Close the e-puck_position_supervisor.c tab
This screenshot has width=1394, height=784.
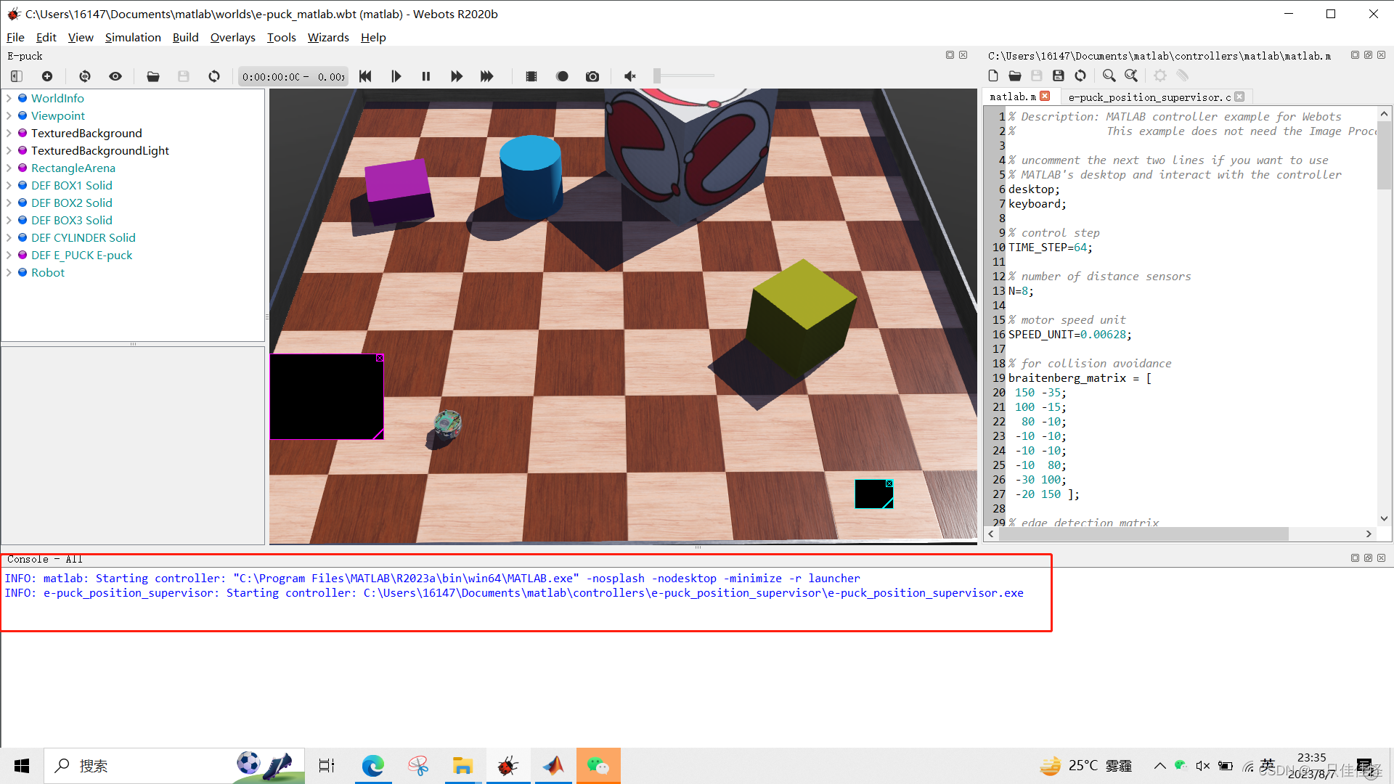tap(1239, 97)
